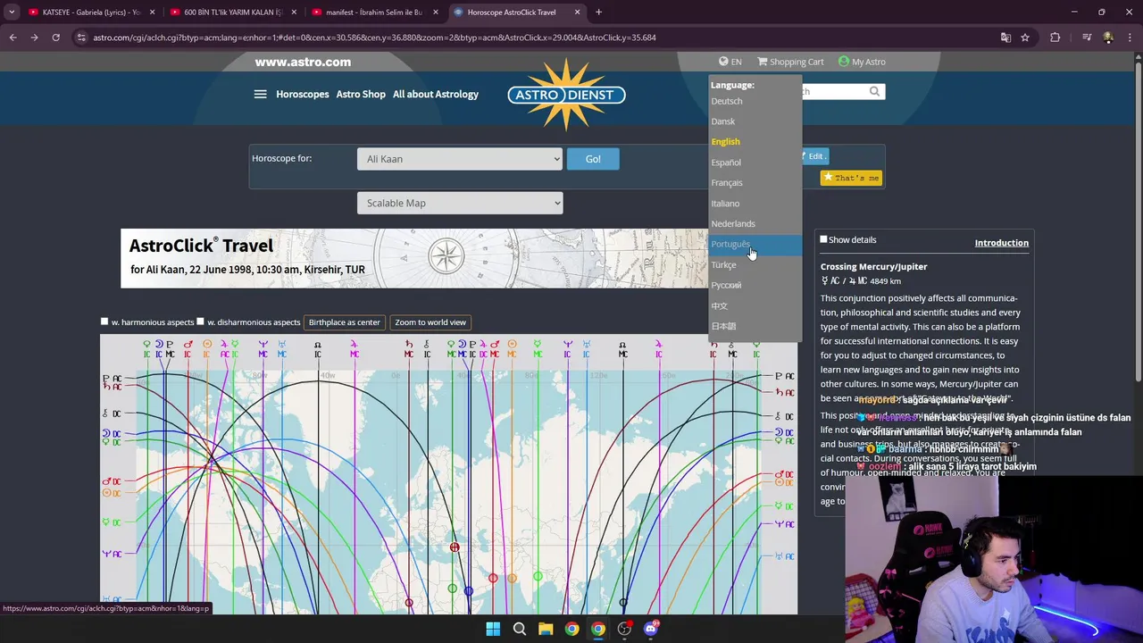This screenshot has width=1143, height=643.
Task: Click the yellow That's me star button
Action: point(851,178)
